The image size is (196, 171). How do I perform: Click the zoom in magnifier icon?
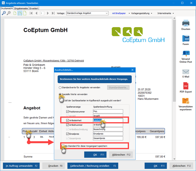click(8, 13)
